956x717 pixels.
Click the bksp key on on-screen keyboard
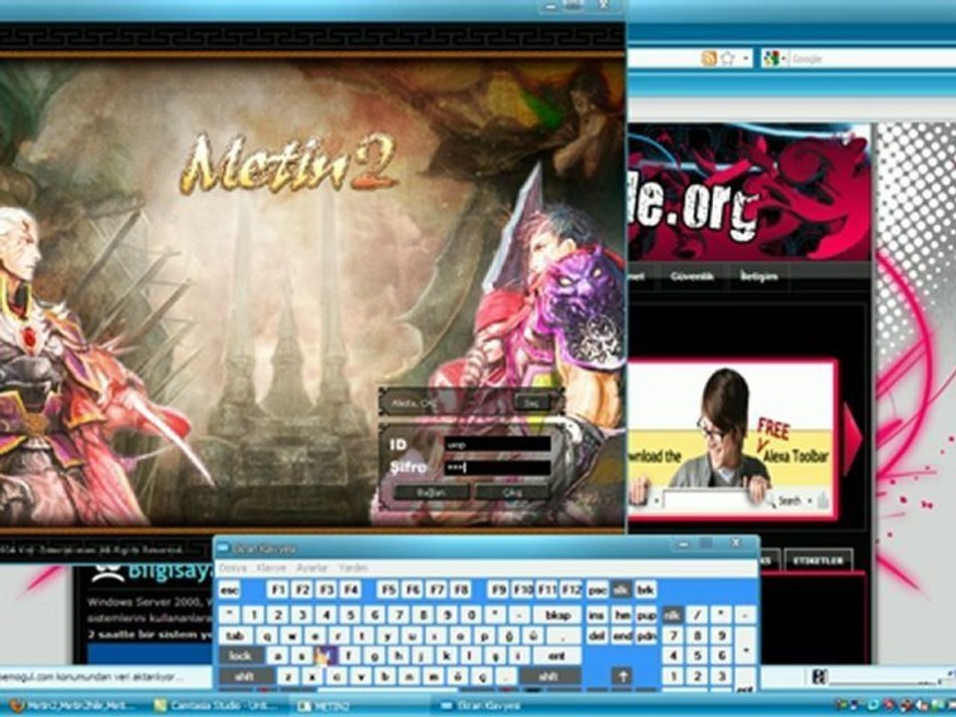pyautogui.click(x=558, y=615)
